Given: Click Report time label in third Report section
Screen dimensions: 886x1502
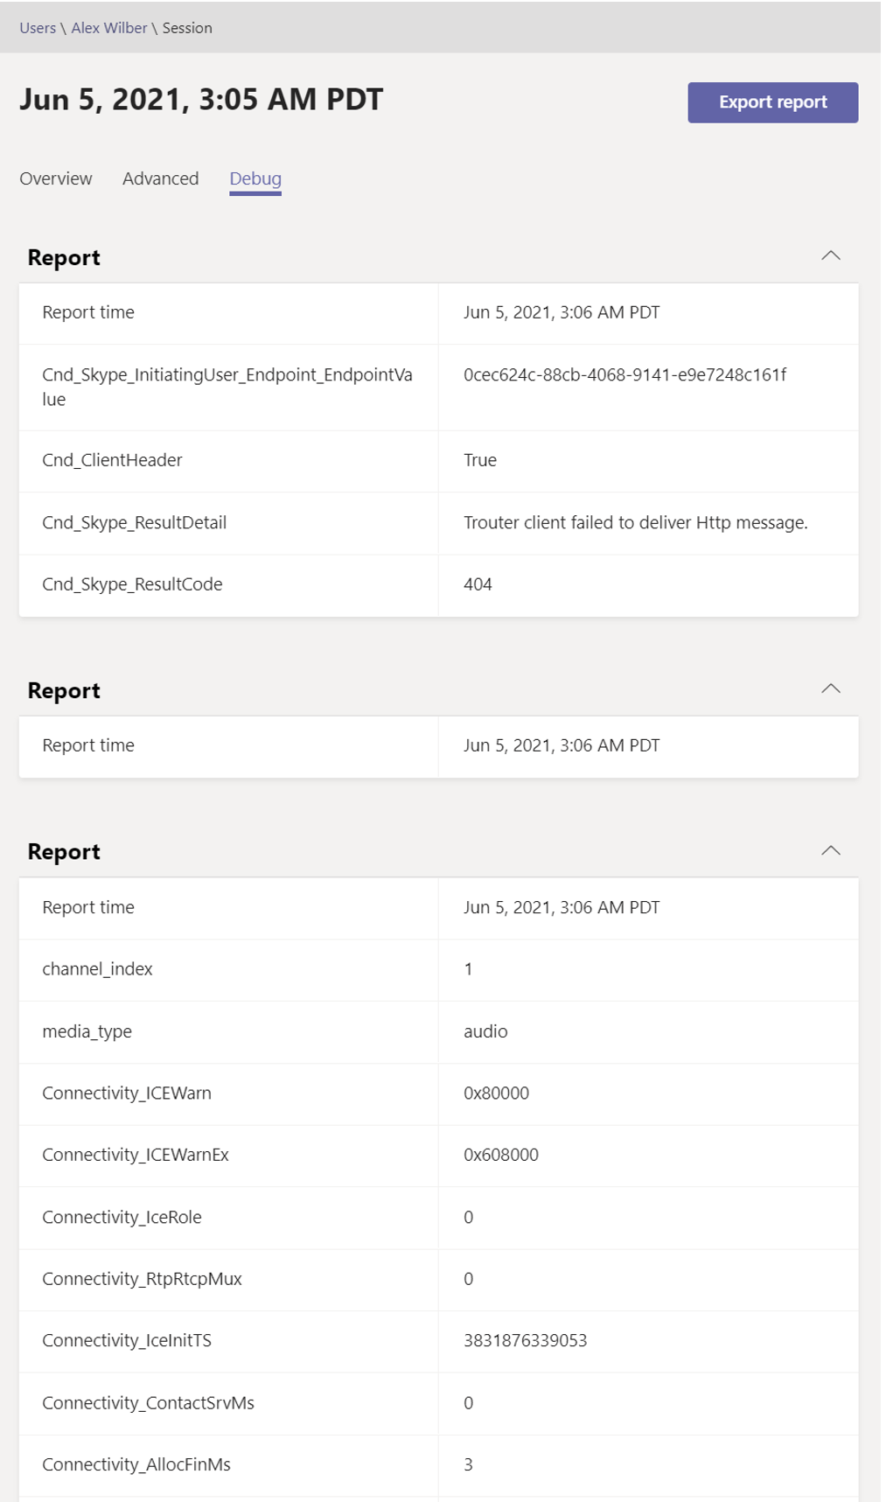Looking at the screenshot, I should click(88, 907).
